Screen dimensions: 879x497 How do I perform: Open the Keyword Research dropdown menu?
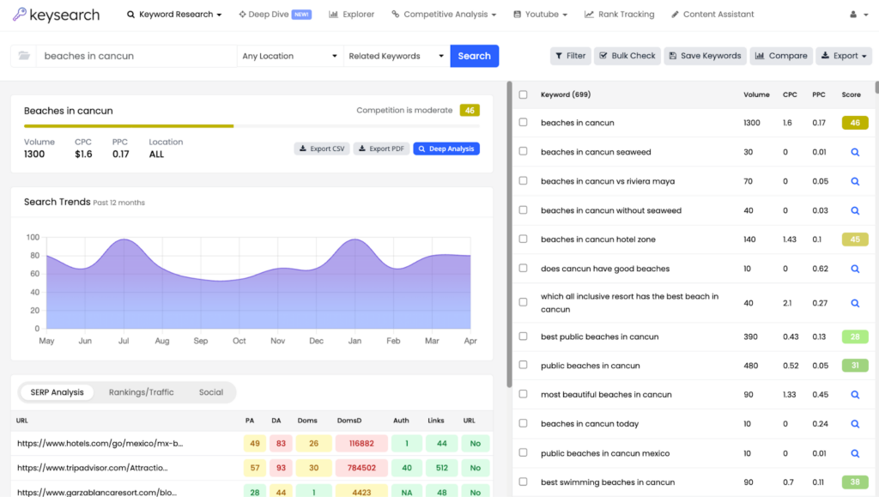coord(174,15)
